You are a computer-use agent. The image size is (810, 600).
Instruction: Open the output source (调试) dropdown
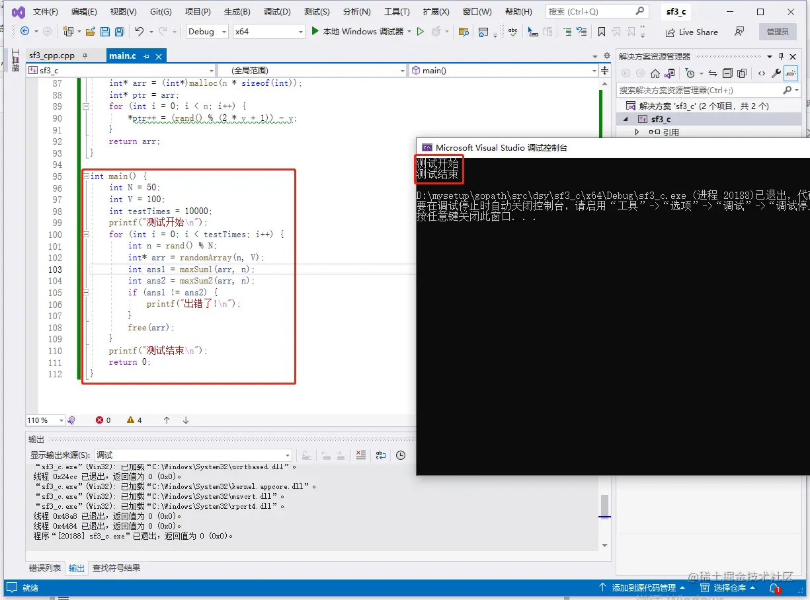click(193, 455)
